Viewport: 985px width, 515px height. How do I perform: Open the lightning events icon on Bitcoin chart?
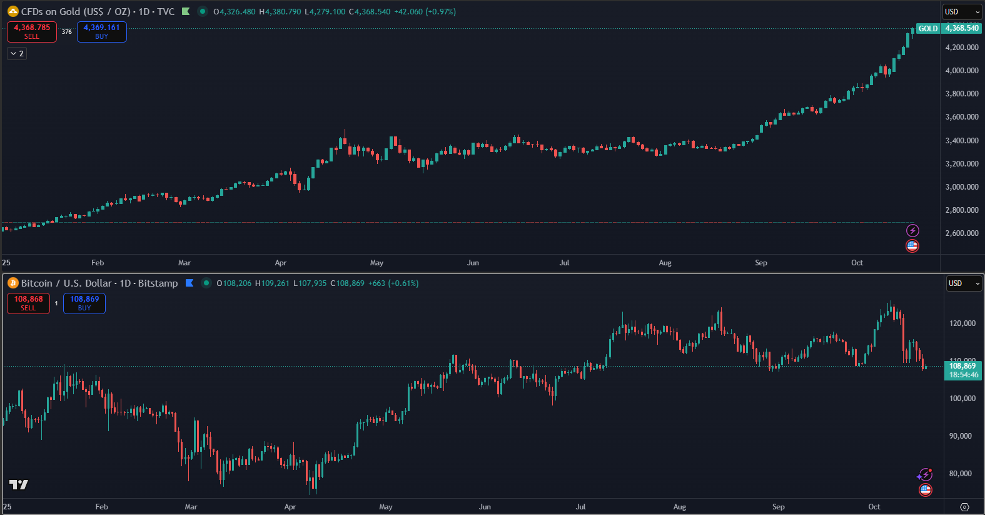tap(925, 475)
